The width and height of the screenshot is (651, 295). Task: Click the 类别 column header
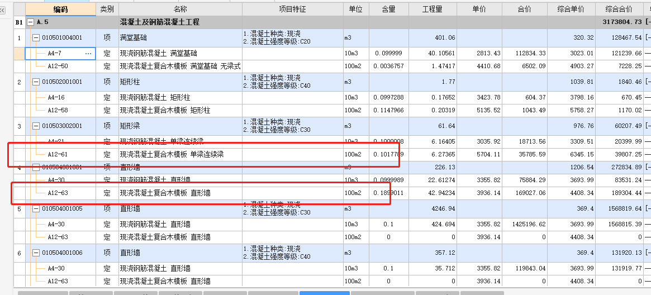[107, 9]
